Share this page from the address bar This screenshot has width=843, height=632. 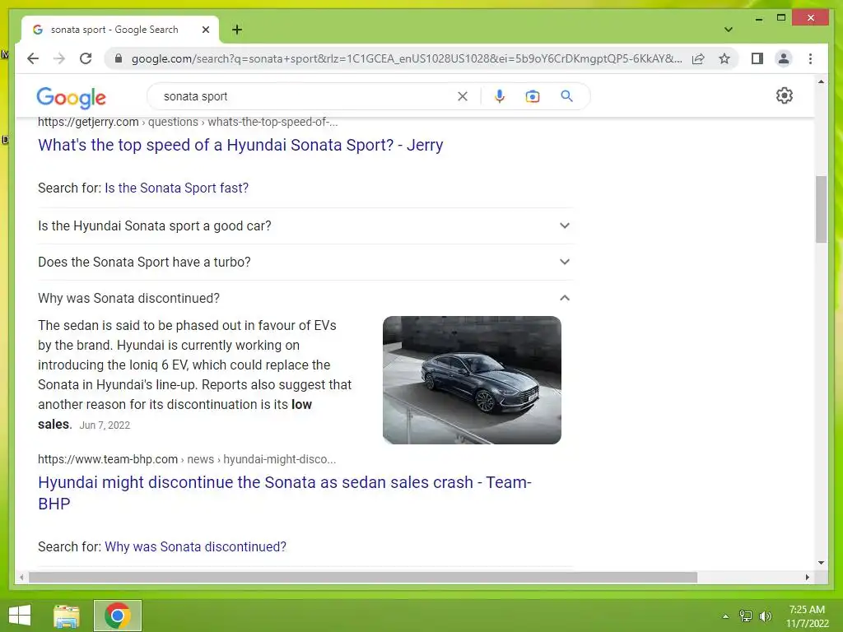pyautogui.click(x=698, y=58)
